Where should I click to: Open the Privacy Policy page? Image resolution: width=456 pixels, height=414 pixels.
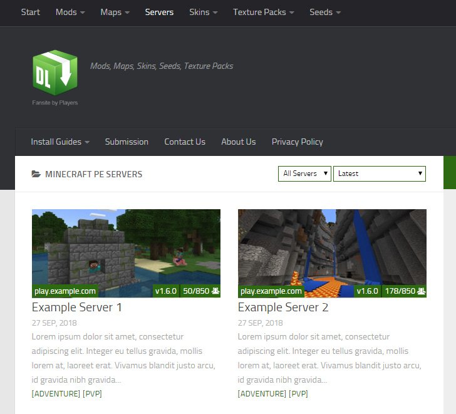point(297,142)
